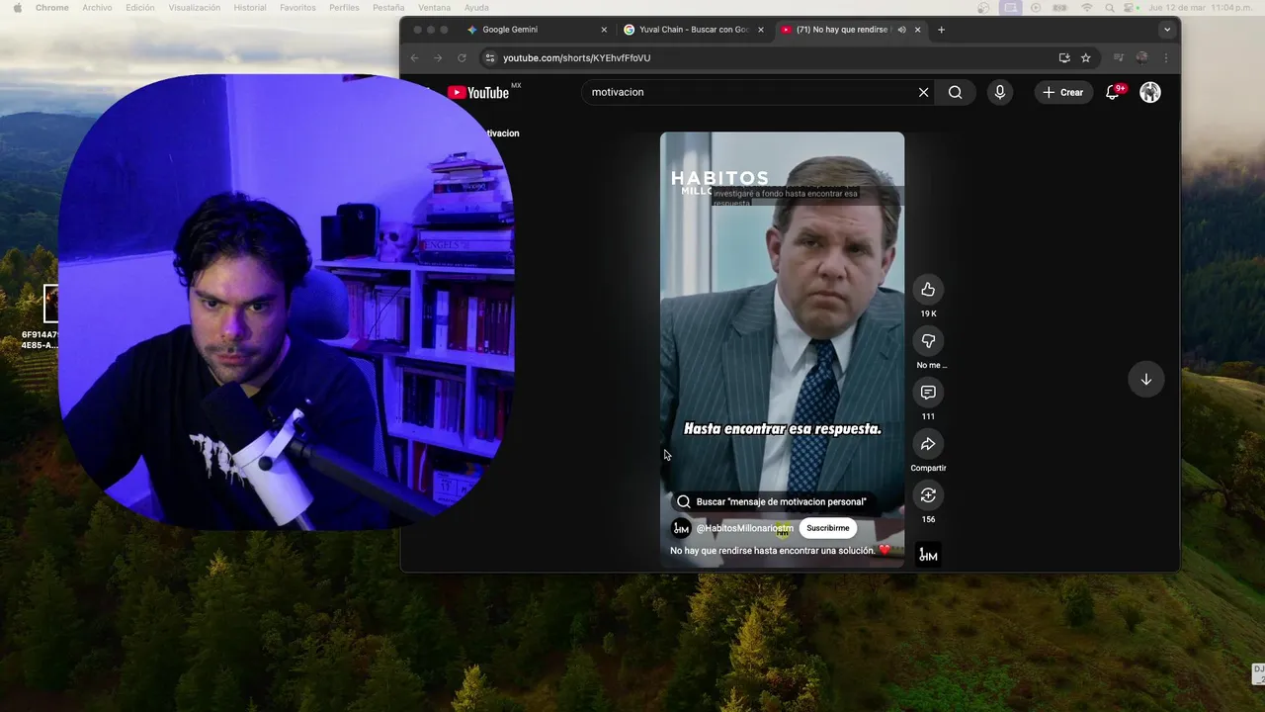Viewport: 1265px width, 712px height.
Task: Open comments showing 111
Action: [928, 393]
